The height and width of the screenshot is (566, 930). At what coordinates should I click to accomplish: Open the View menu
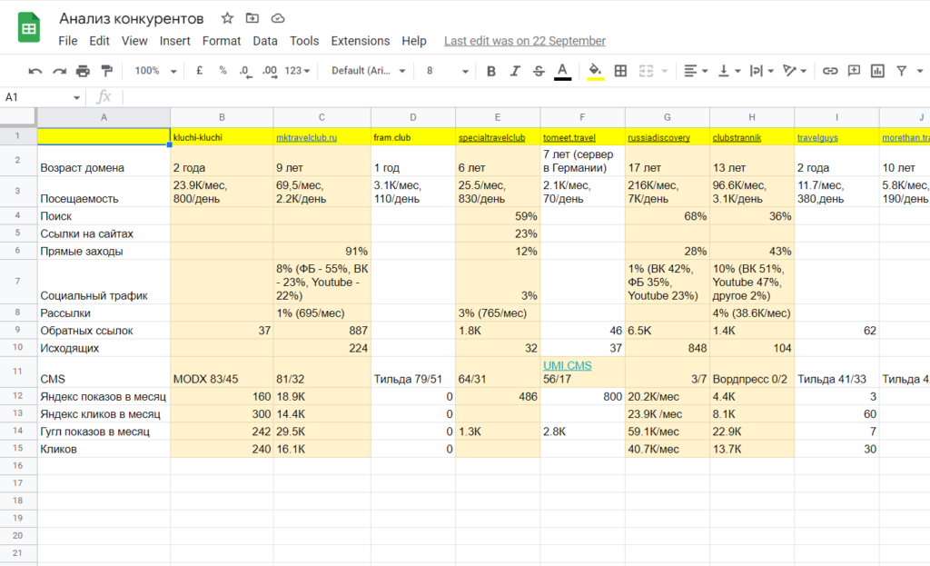click(x=134, y=41)
